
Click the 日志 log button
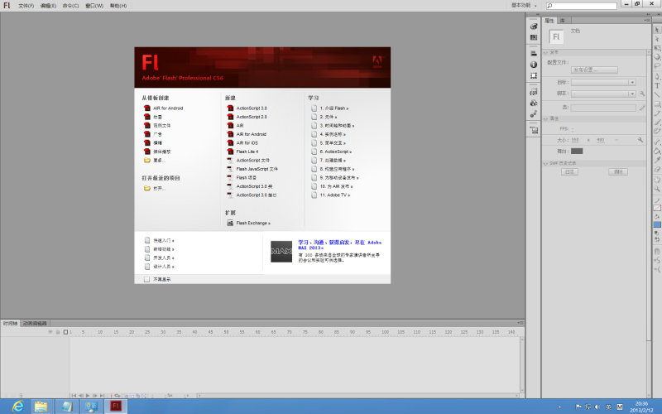click(x=569, y=172)
